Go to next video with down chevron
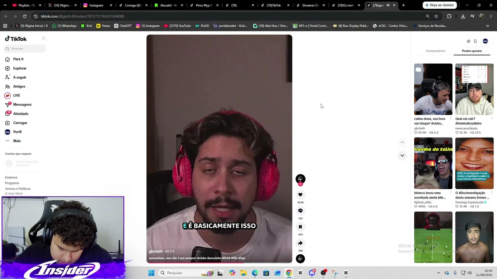The height and width of the screenshot is (279, 497). pos(402,155)
